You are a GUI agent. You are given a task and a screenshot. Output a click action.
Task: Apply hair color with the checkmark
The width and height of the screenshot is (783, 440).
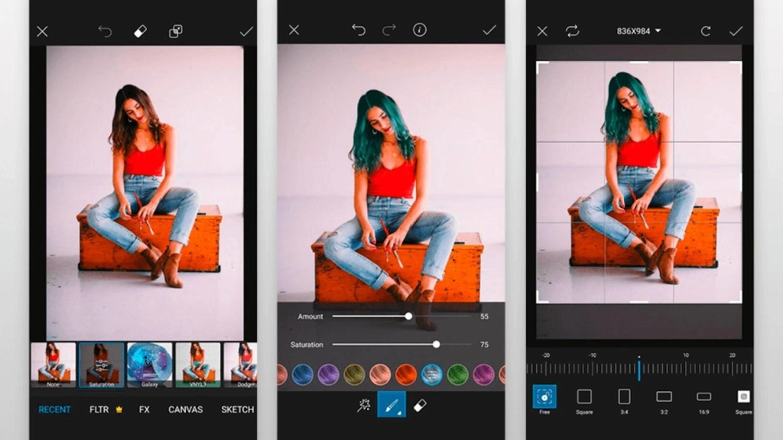point(489,30)
